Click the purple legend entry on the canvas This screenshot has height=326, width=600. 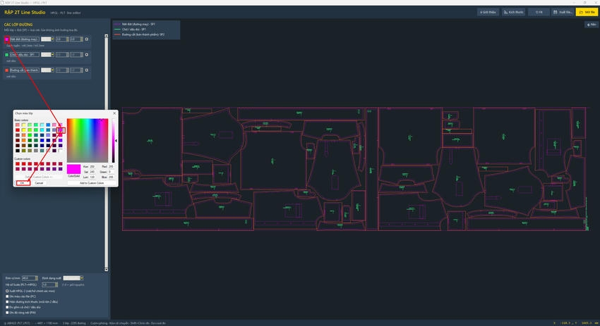point(135,24)
